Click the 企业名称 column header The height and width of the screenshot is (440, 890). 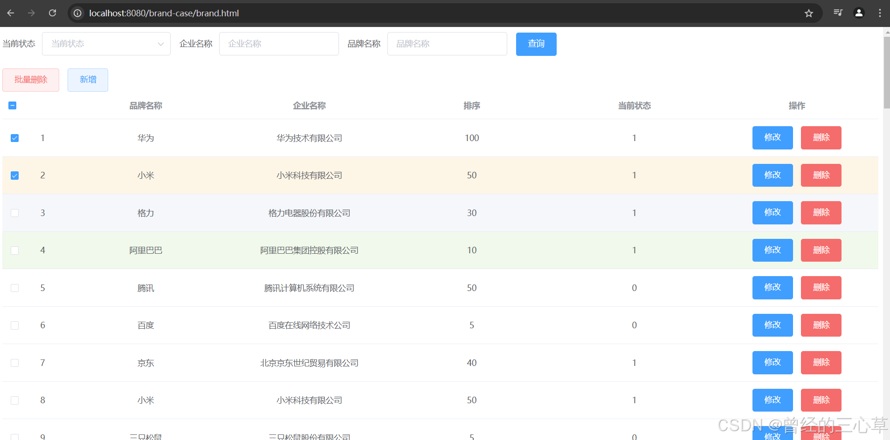(309, 106)
